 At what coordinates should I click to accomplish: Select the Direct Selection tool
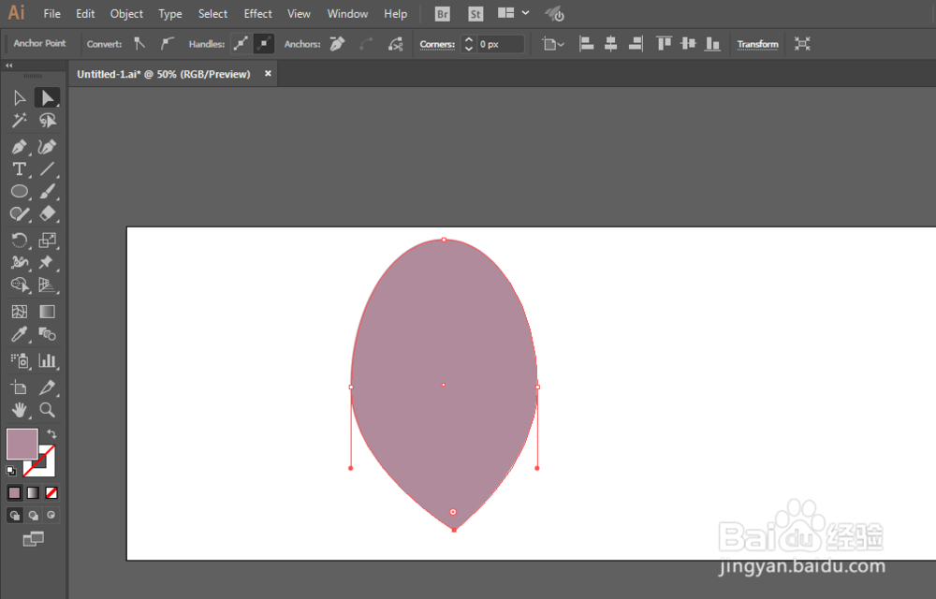coord(47,98)
